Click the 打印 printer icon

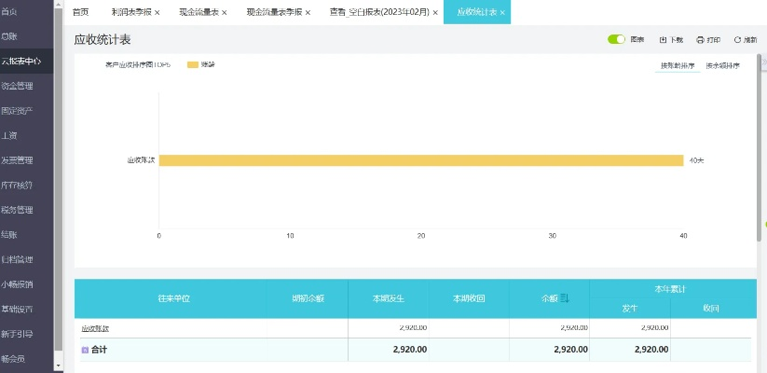coord(700,40)
